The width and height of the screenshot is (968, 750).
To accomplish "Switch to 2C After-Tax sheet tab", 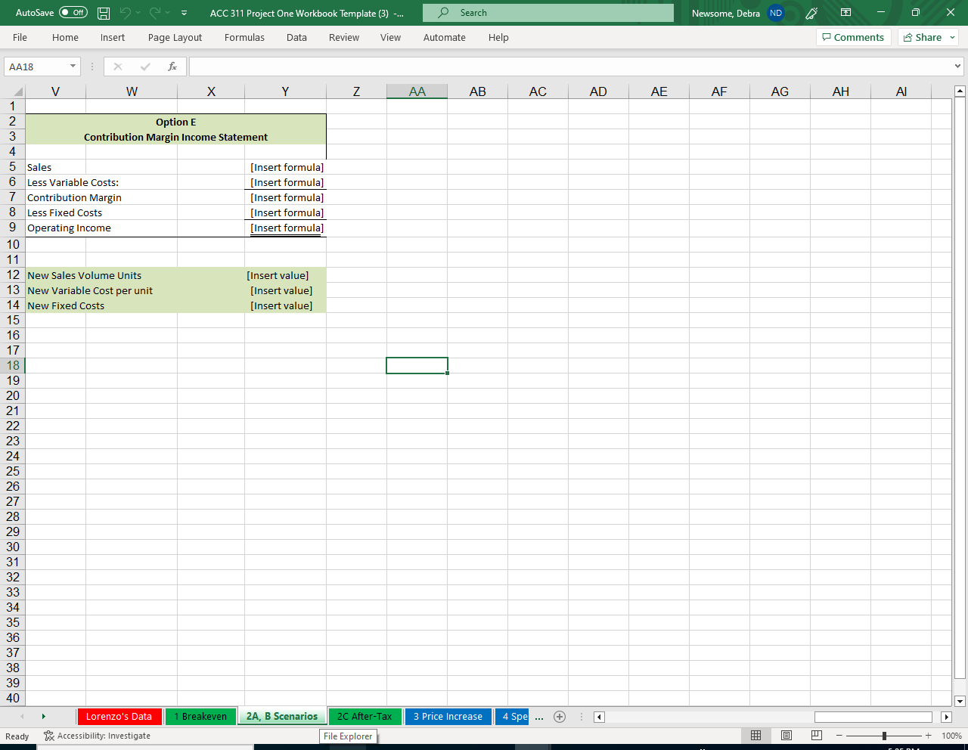I will [x=365, y=716].
